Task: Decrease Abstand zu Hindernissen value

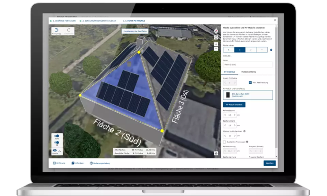Action: coord(225,136)
